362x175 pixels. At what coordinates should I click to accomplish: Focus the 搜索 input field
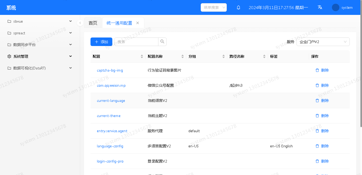point(137,42)
